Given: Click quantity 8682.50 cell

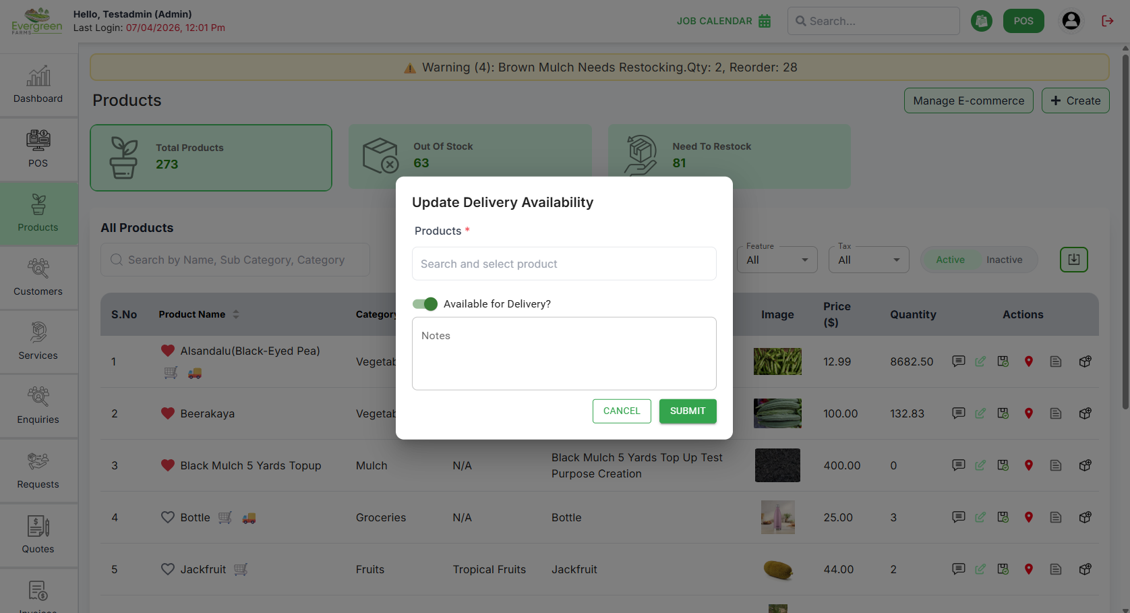Looking at the screenshot, I should [x=912, y=361].
